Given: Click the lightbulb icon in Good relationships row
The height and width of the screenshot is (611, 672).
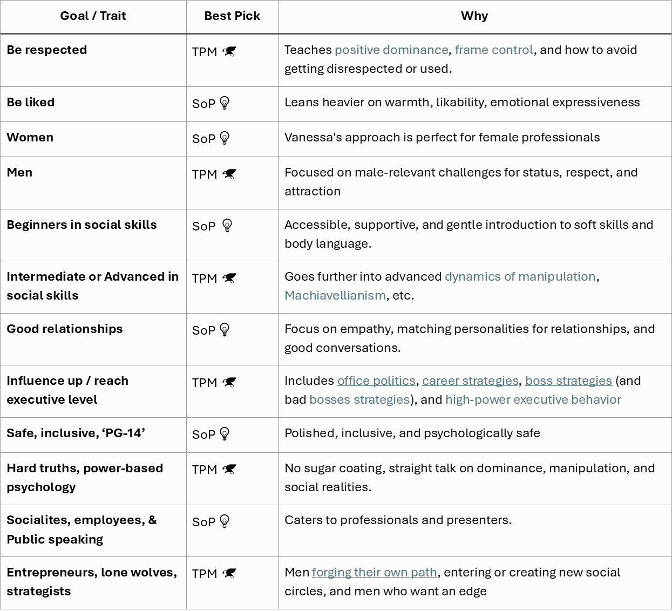Looking at the screenshot, I should pyautogui.click(x=225, y=330).
